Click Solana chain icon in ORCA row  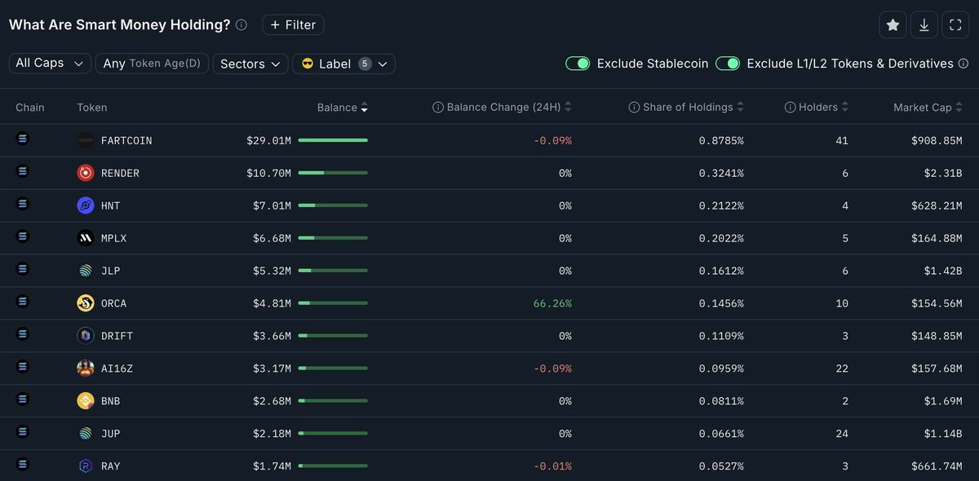coord(22,302)
